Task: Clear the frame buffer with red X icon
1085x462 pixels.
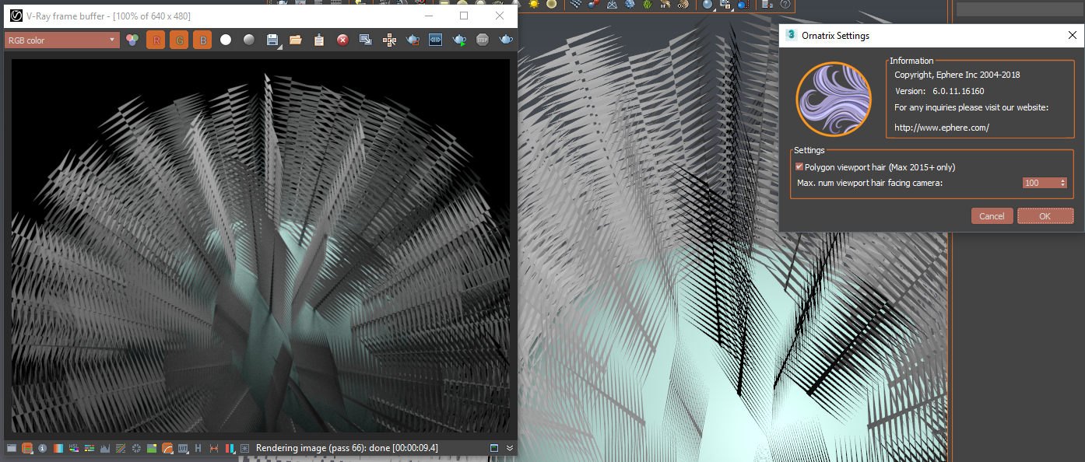Action: pos(342,40)
